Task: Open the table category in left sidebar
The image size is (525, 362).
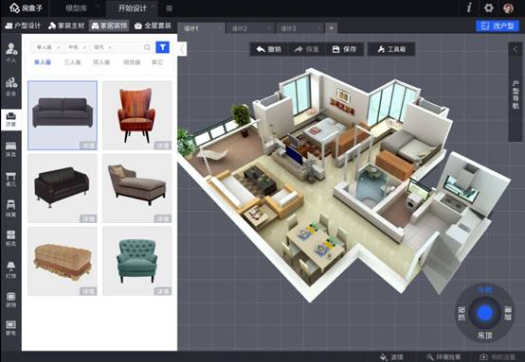Action: click(10, 179)
